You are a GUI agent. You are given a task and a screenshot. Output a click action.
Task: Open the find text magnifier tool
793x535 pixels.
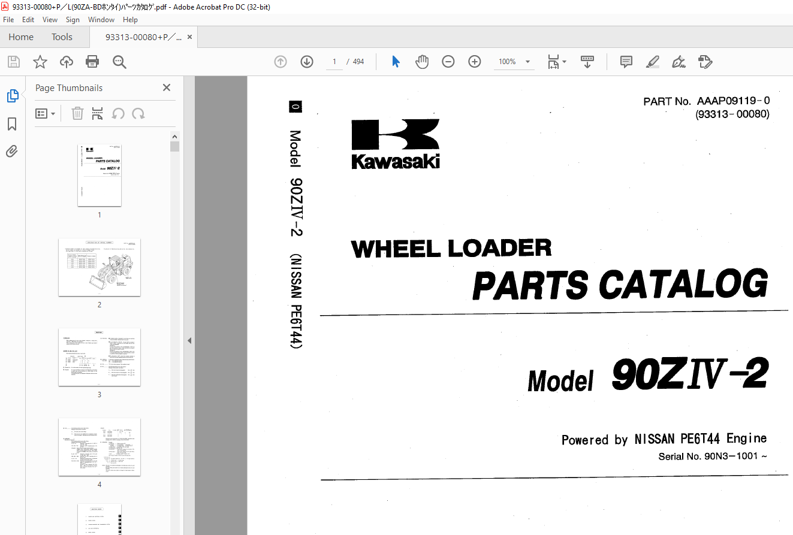pyautogui.click(x=119, y=62)
